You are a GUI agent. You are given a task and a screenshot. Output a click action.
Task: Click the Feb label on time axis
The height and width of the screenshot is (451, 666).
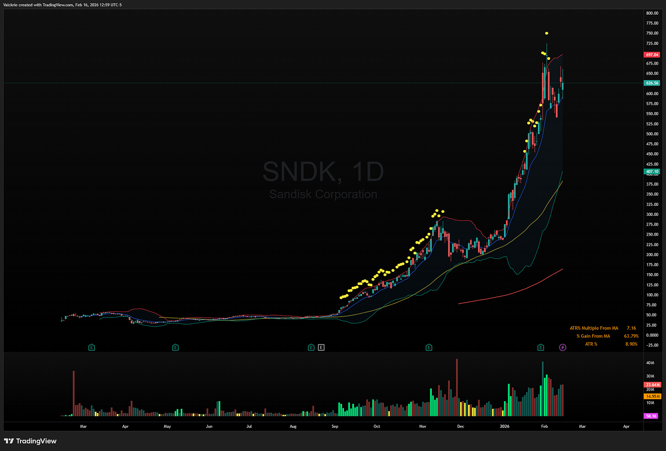click(544, 426)
